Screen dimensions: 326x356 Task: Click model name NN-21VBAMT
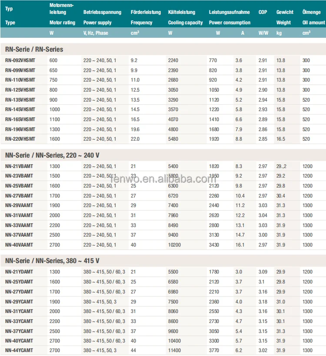pyautogui.click(x=19, y=166)
